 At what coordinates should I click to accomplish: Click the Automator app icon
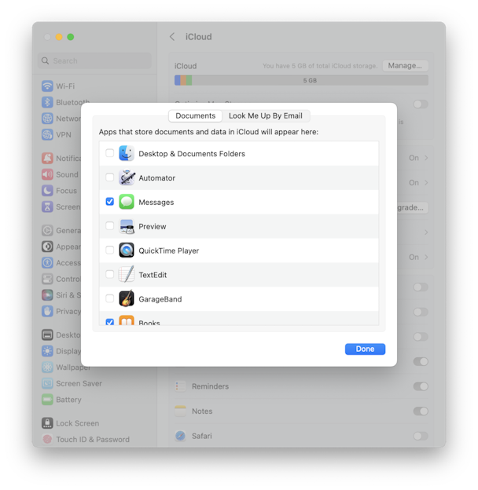pos(127,177)
